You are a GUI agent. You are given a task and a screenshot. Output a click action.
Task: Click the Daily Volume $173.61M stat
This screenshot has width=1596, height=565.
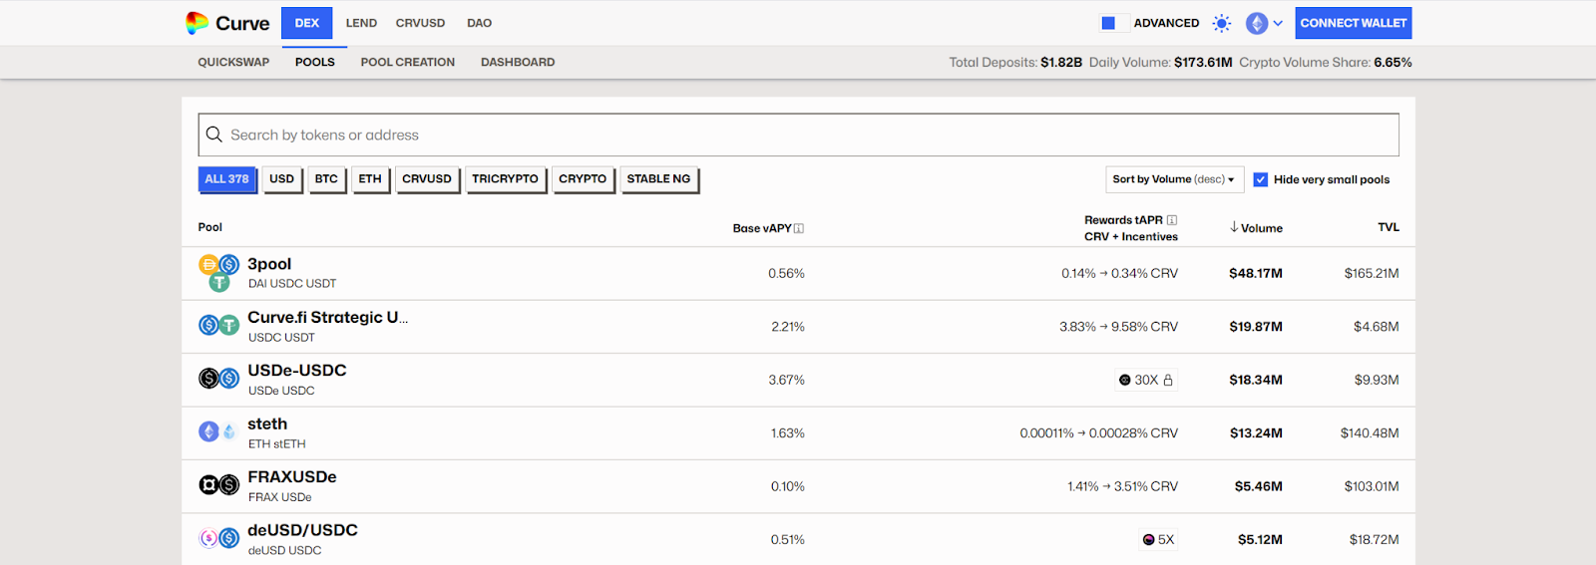[1161, 62]
